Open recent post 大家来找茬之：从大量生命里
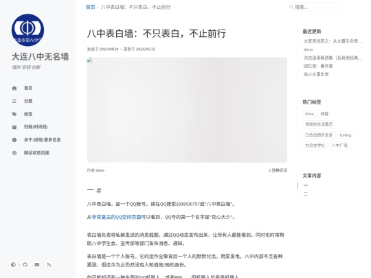 [333, 41]
